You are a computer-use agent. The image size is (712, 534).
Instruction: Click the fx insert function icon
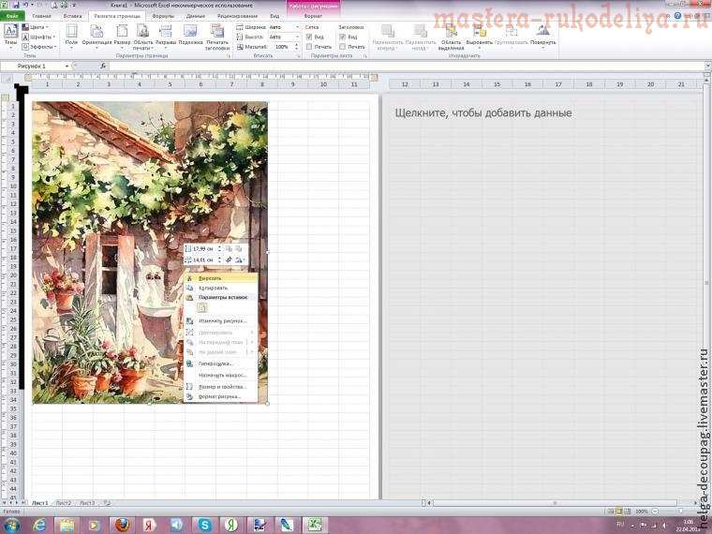point(103,66)
